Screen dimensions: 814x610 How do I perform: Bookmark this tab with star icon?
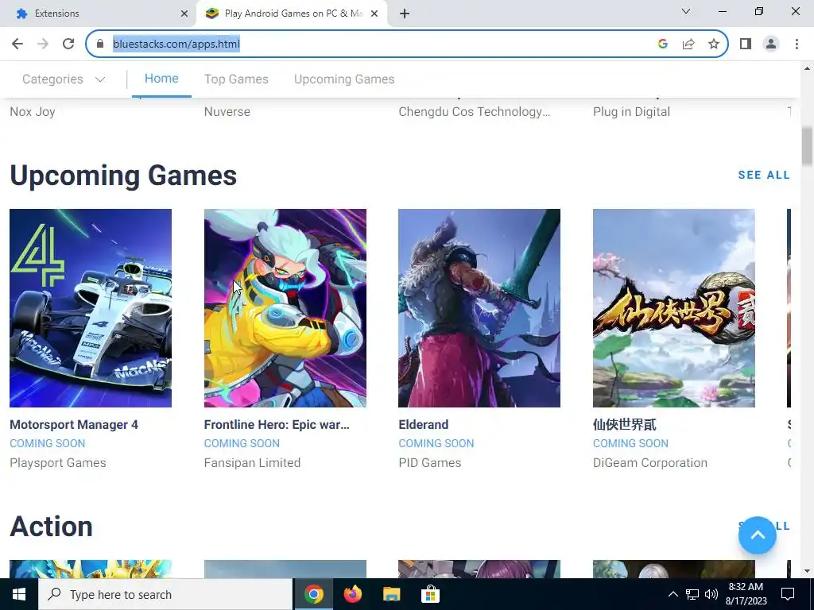714,44
